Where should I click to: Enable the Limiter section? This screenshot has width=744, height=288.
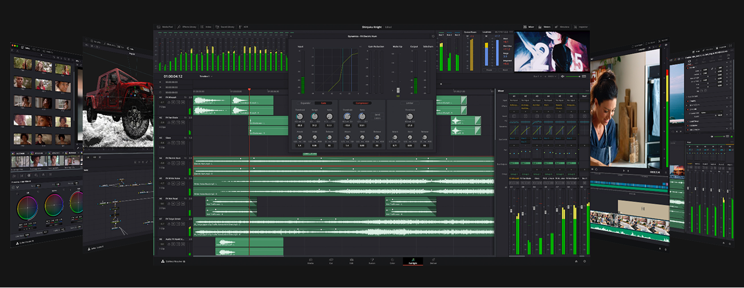pyautogui.click(x=410, y=103)
